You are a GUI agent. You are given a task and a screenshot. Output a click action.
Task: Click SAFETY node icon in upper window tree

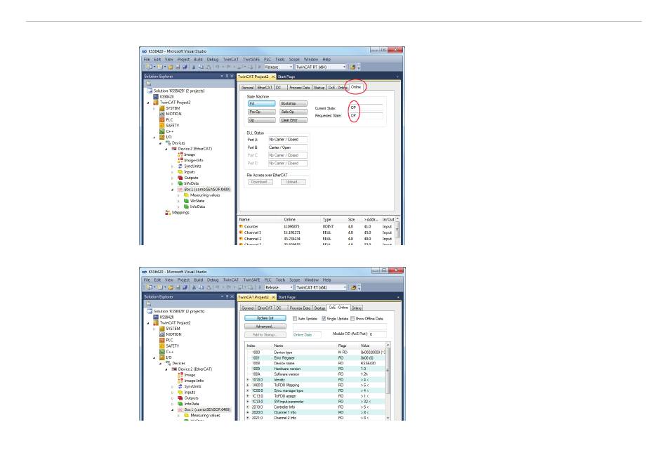161,126
